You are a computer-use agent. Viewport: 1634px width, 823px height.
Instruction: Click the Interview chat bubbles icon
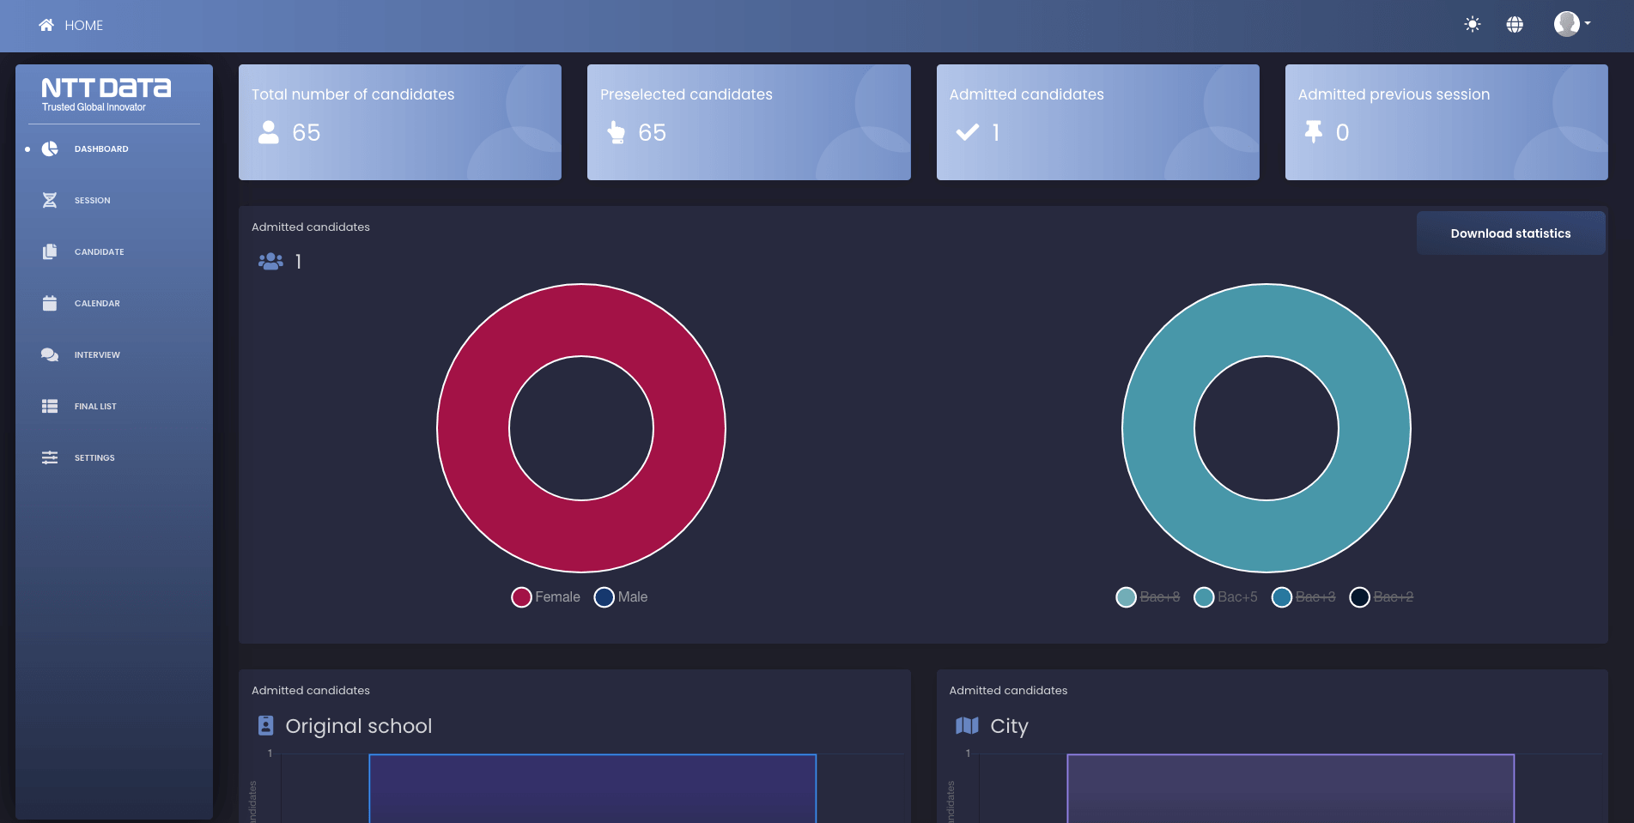(50, 354)
